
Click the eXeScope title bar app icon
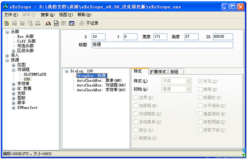[x=6, y=7]
